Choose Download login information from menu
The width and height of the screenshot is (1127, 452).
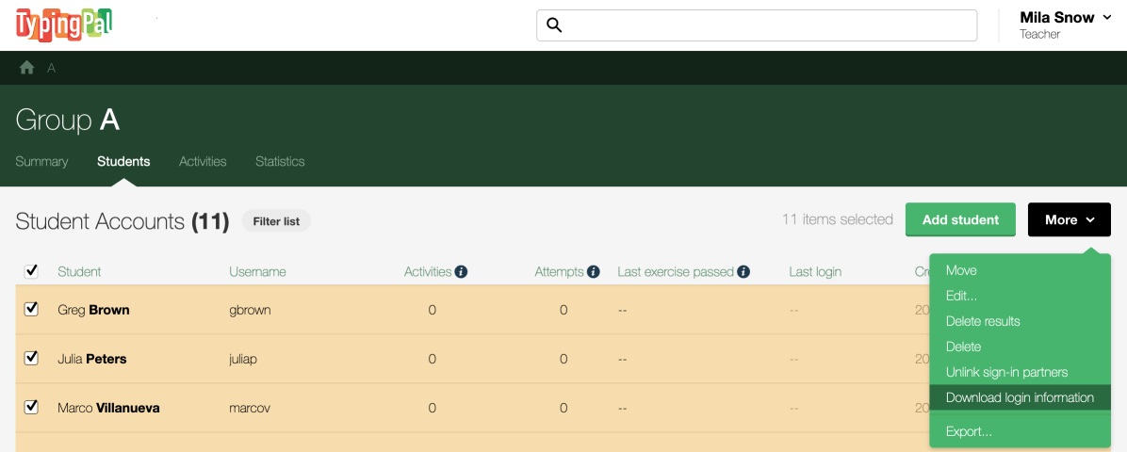(1020, 397)
